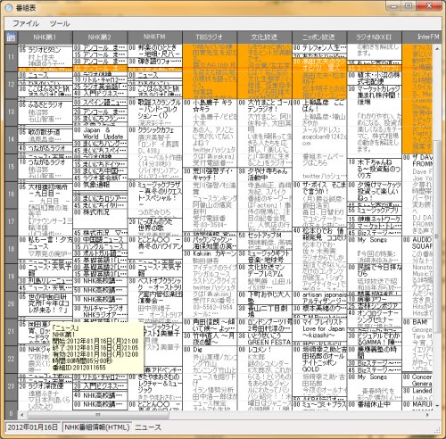The height and width of the screenshot is (439, 446).
Task: Select the ラジオビタミン program on NHK第1
Action: point(45,56)
